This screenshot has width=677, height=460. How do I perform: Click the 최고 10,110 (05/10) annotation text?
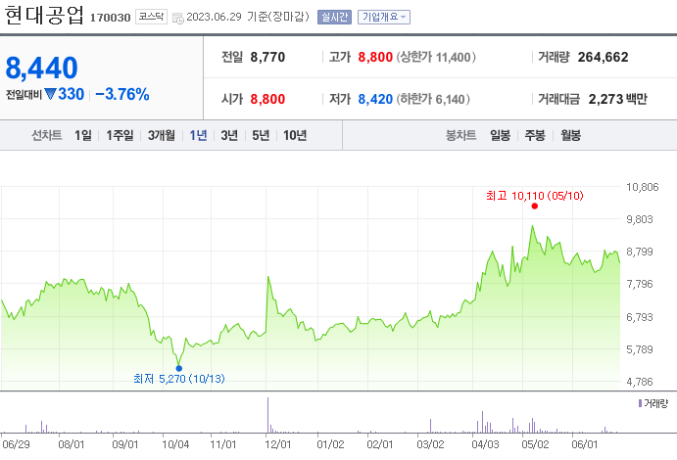click(535, 196)
